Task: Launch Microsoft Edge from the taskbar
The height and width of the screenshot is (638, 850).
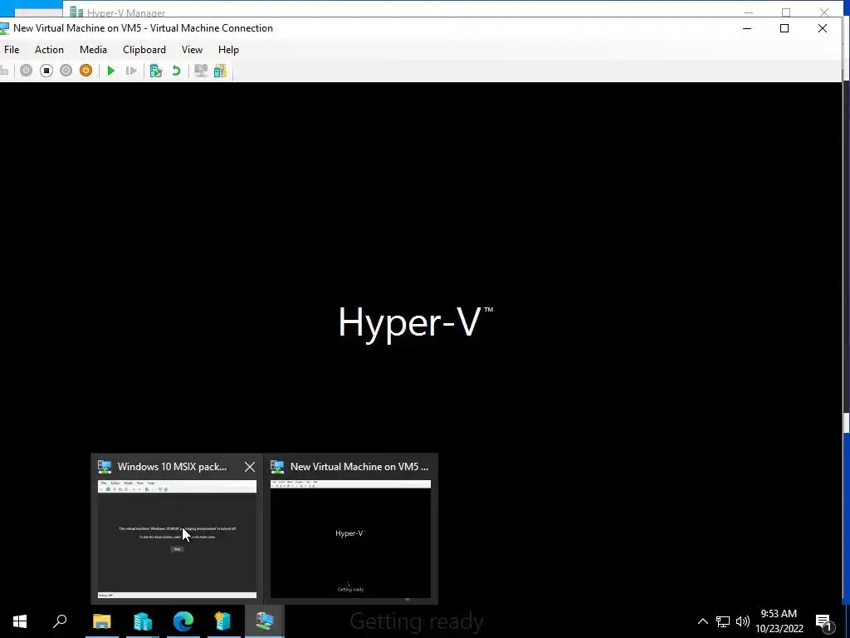Action: [183, 621]
